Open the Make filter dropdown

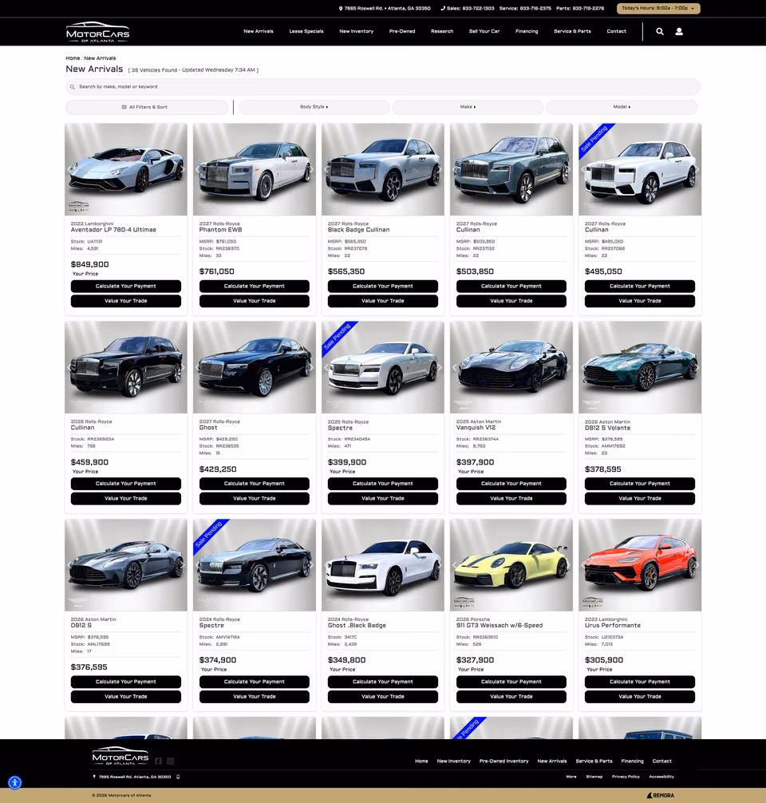[x=468, y=107]
